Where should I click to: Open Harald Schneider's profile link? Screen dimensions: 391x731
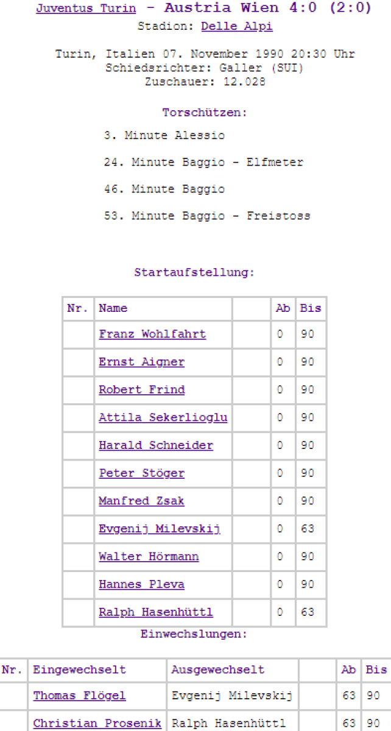(156, 445)
